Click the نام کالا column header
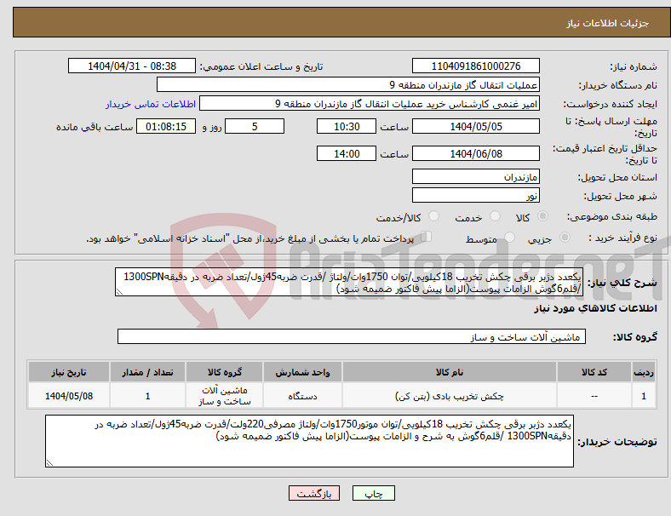Image resolution: width=671 pixels, height=516 pixels. [x=450, y=372]
